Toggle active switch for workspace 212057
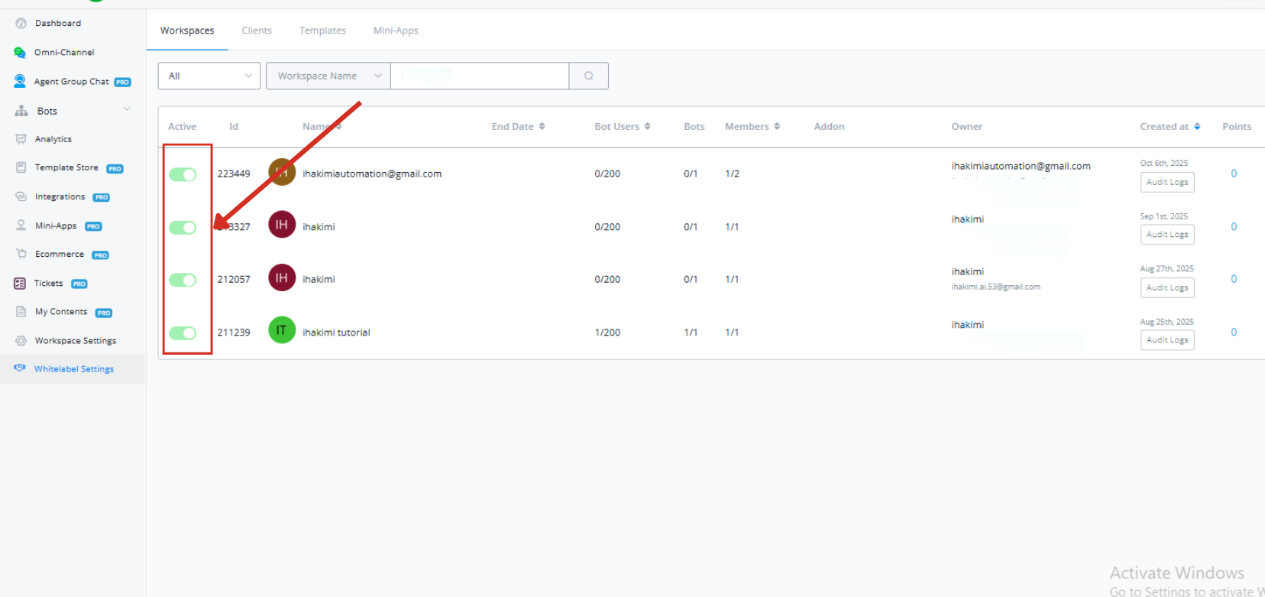Image resolution: width=1265 pixels, height=597 pixels. point(183,280)
